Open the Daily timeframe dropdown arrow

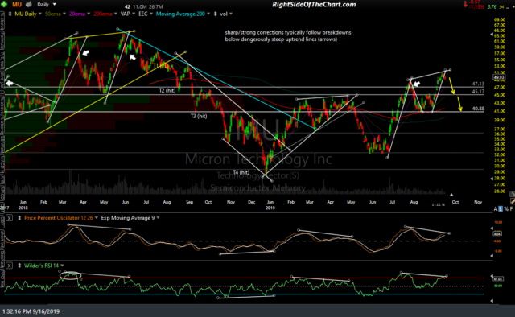[x=55, y=5]
